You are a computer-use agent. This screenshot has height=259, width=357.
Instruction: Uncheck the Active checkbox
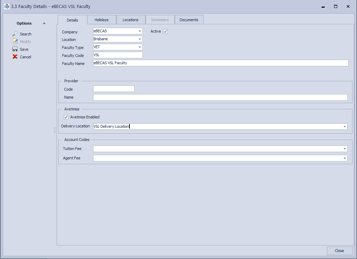pos(165,32)
